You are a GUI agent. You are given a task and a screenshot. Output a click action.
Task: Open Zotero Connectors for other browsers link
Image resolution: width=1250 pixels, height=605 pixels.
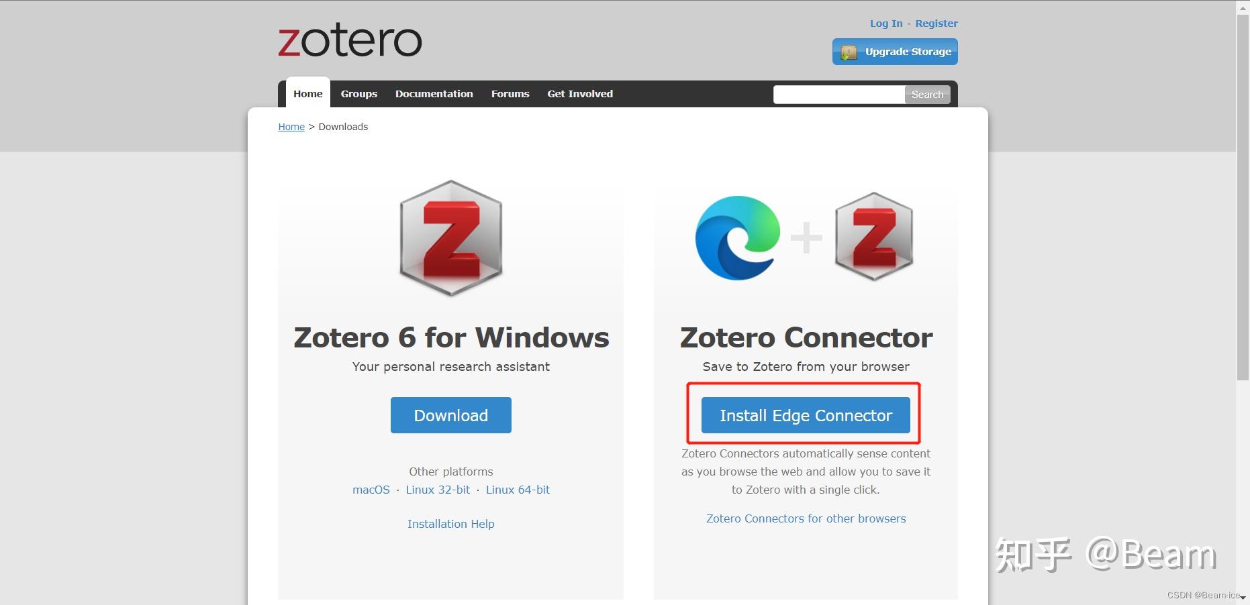(806, 518)
